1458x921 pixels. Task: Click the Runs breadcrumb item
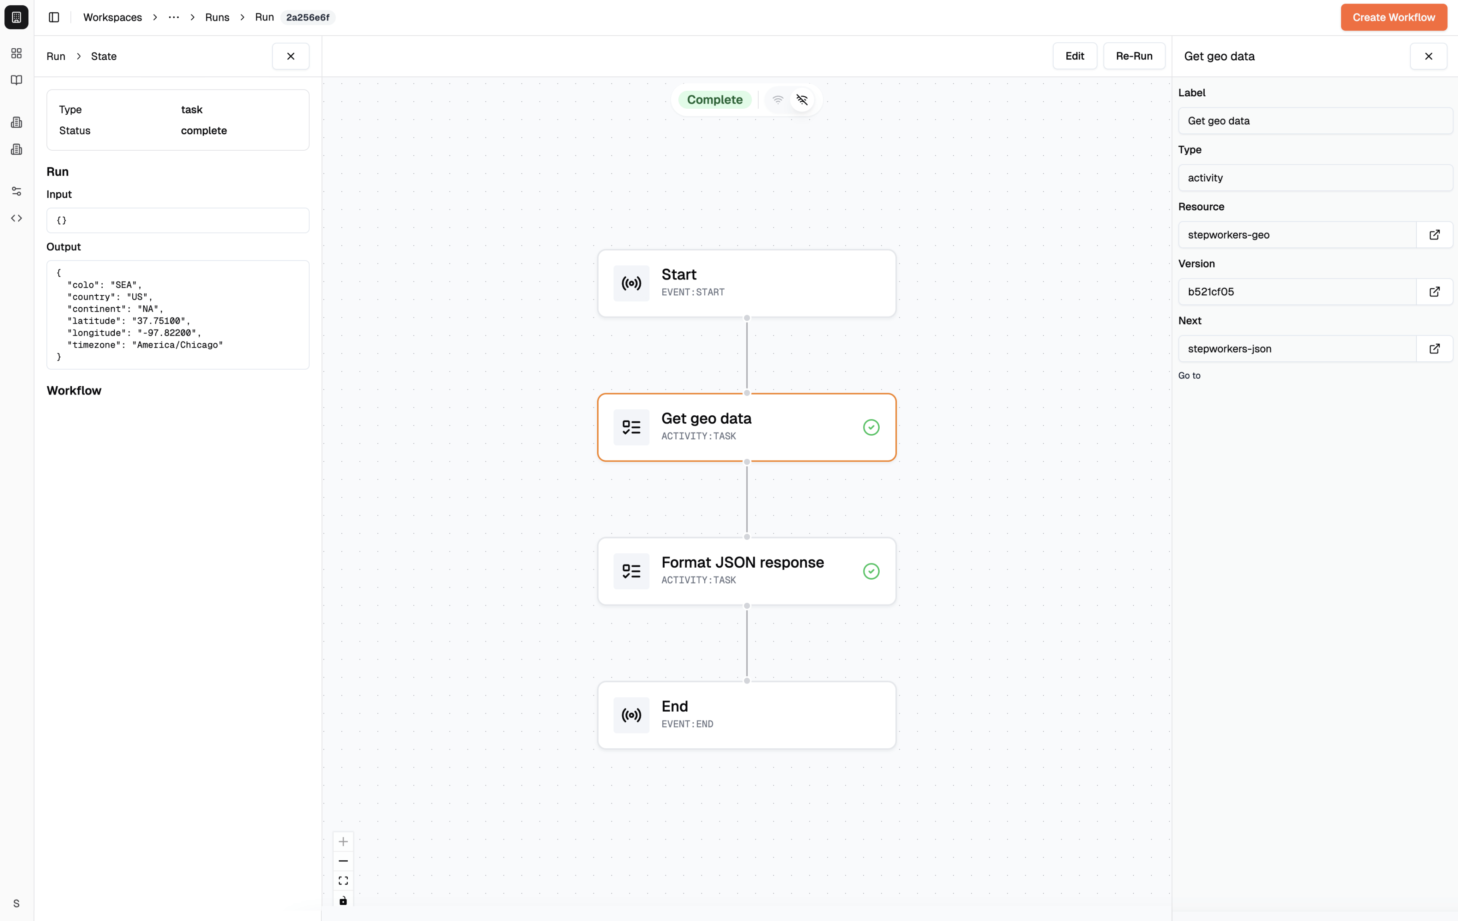point(217,17)
